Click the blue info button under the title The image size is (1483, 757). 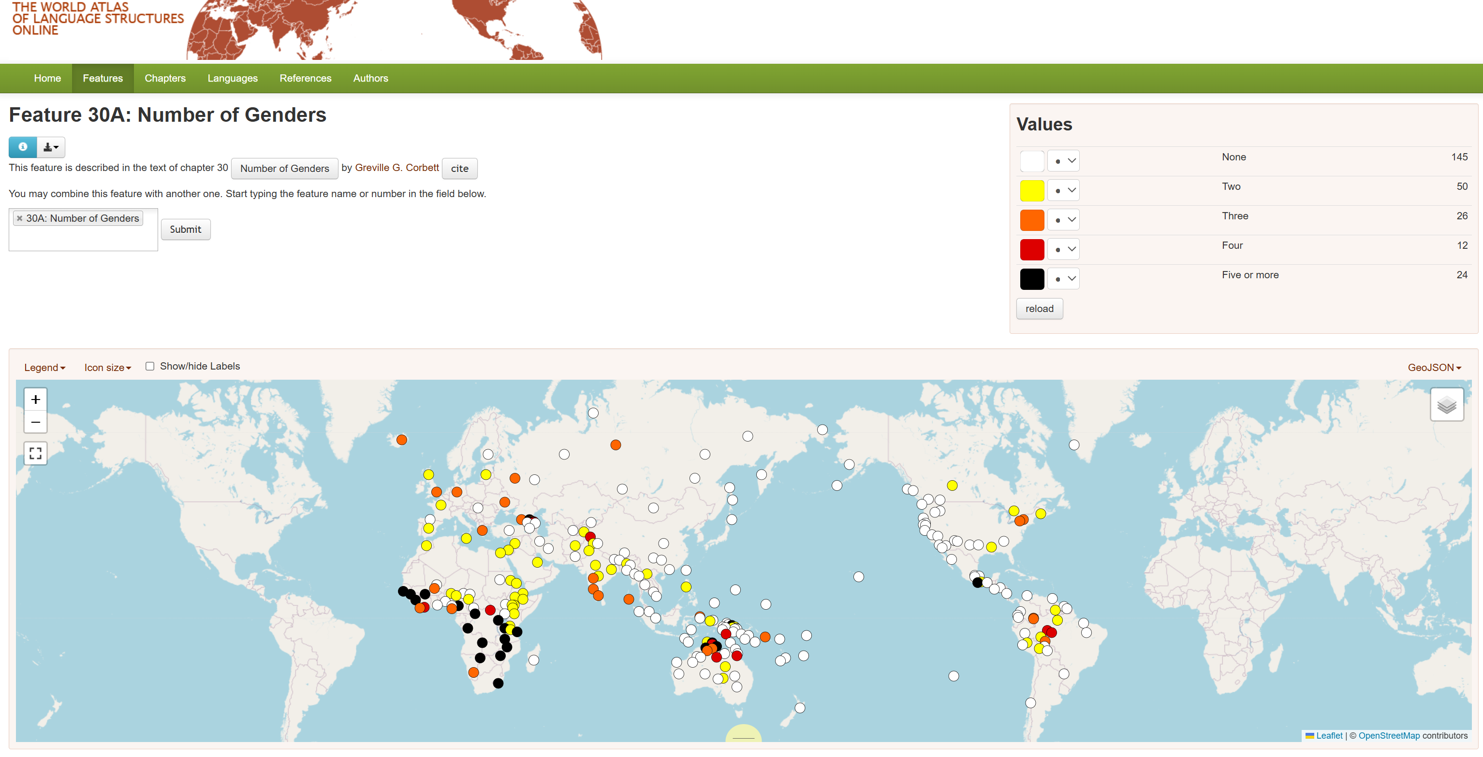(x=23, y=147)
